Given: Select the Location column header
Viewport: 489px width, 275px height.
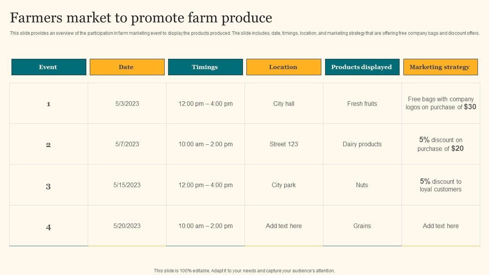Looking at the screenshot, I should pyautogui.click(x=283, y=67).
